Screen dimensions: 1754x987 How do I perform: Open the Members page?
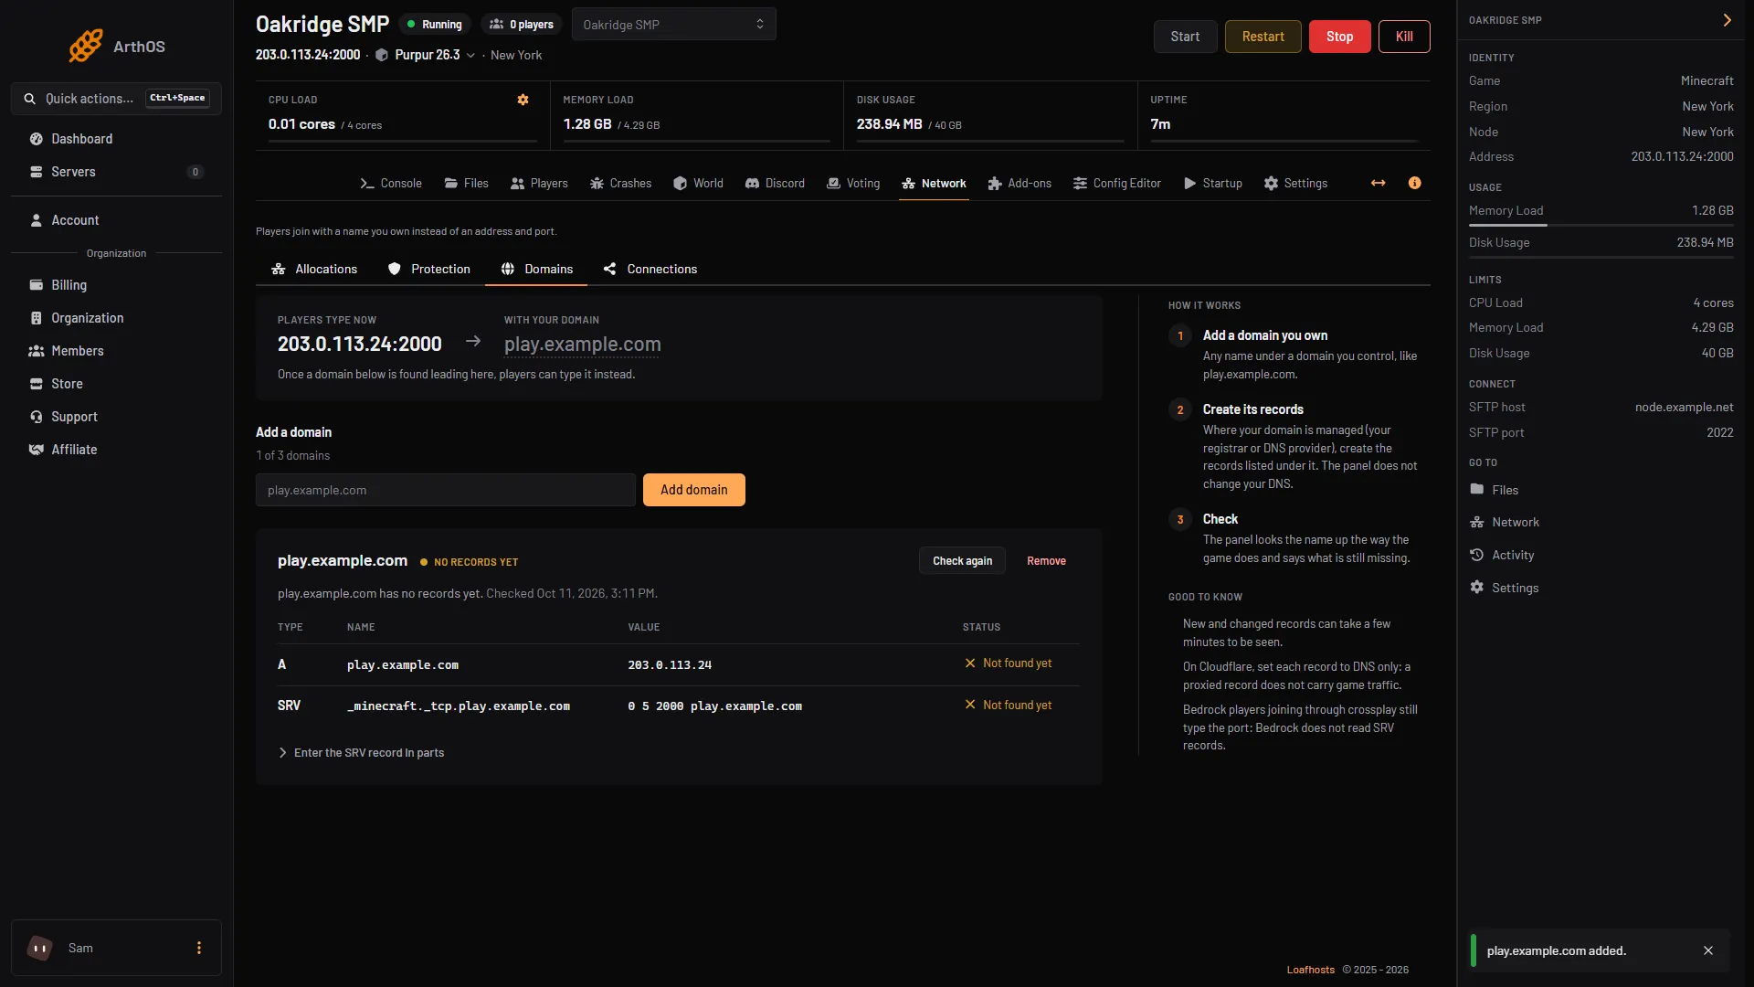point(116,351)
